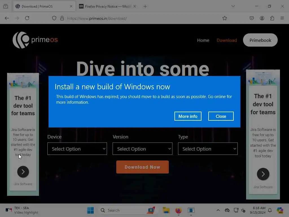Open the Pocket save icon

251,18
